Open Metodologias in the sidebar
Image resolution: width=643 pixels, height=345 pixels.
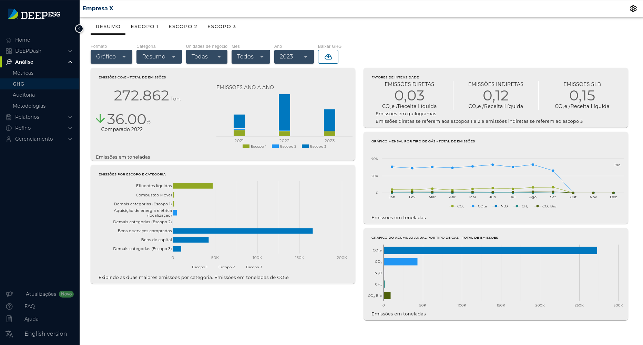click(29, 106)
